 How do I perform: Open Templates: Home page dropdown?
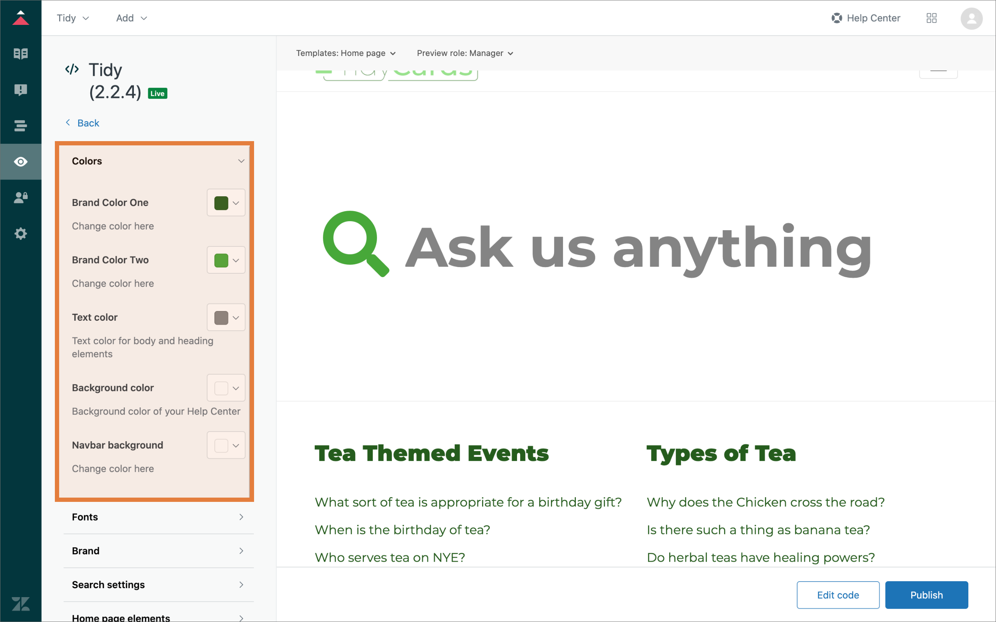[346, 53]
